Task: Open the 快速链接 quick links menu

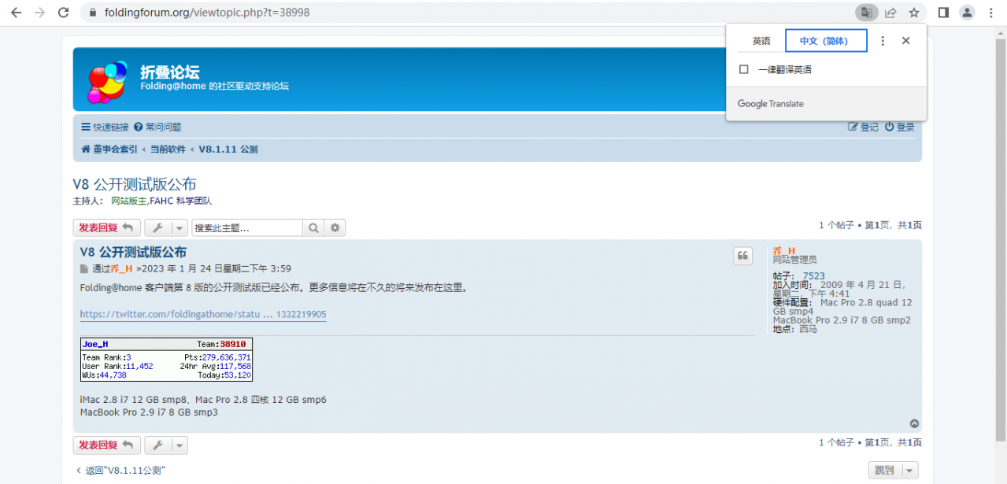Action: tap(105, 127)
